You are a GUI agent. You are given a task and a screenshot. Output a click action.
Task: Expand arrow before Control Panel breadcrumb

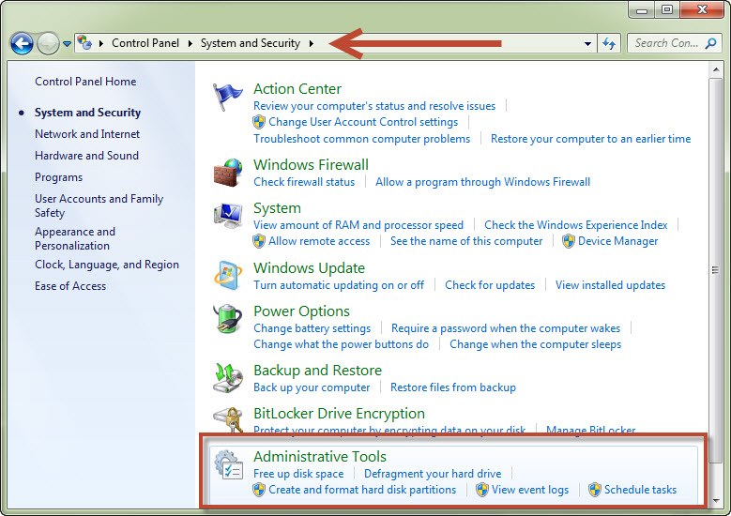point(101,43)
